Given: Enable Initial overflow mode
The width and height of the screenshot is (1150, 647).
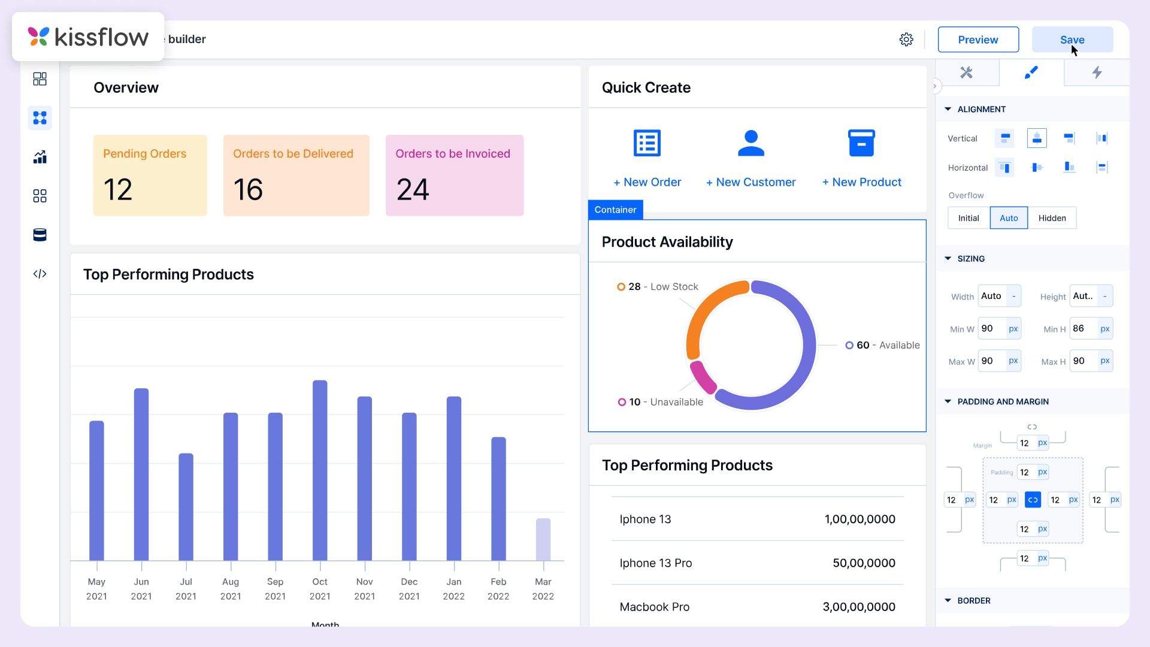Looking at the screenshot, I should point(968,218).
